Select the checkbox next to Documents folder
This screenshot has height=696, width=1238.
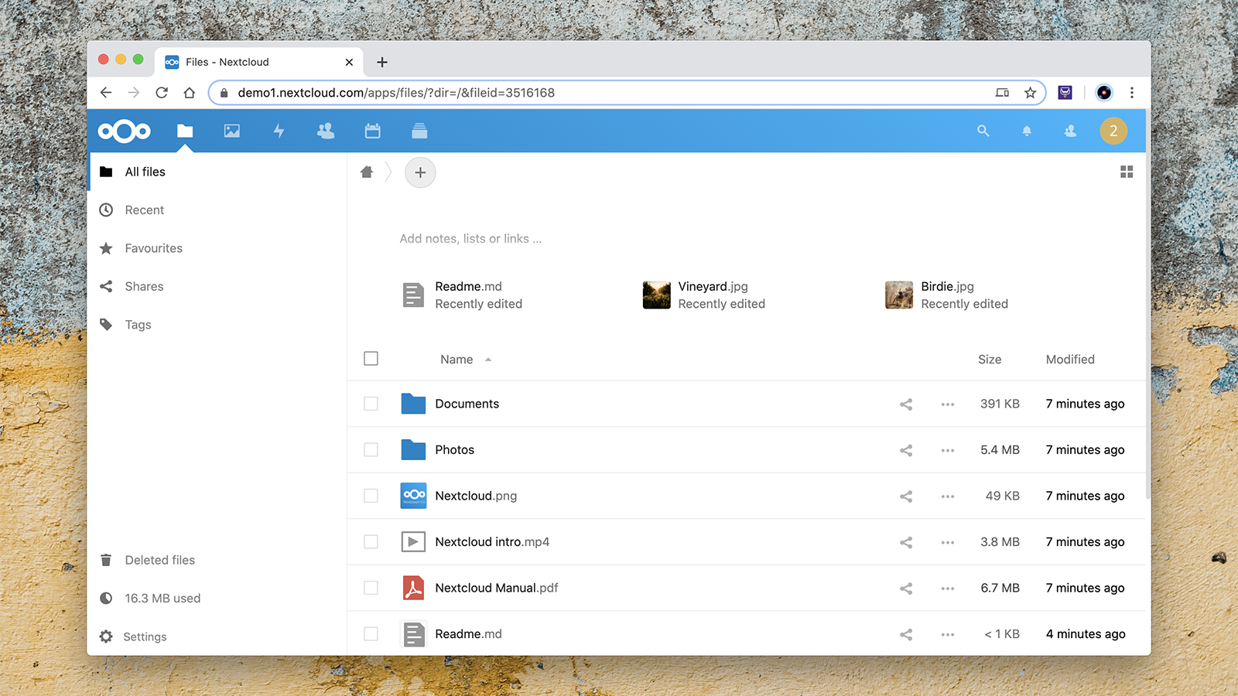point(371,404)
